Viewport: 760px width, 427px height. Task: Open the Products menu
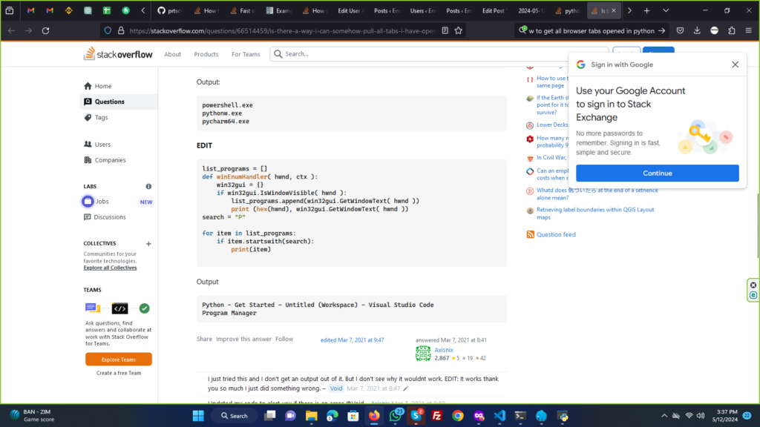coord(206,54)
